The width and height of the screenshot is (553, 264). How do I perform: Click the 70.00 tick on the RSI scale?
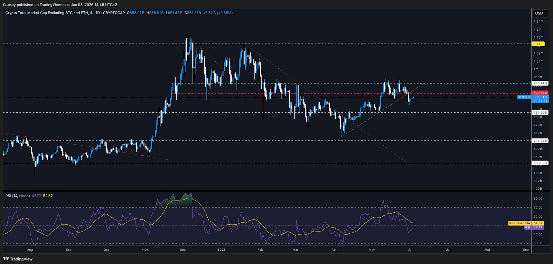coord(538,208)
